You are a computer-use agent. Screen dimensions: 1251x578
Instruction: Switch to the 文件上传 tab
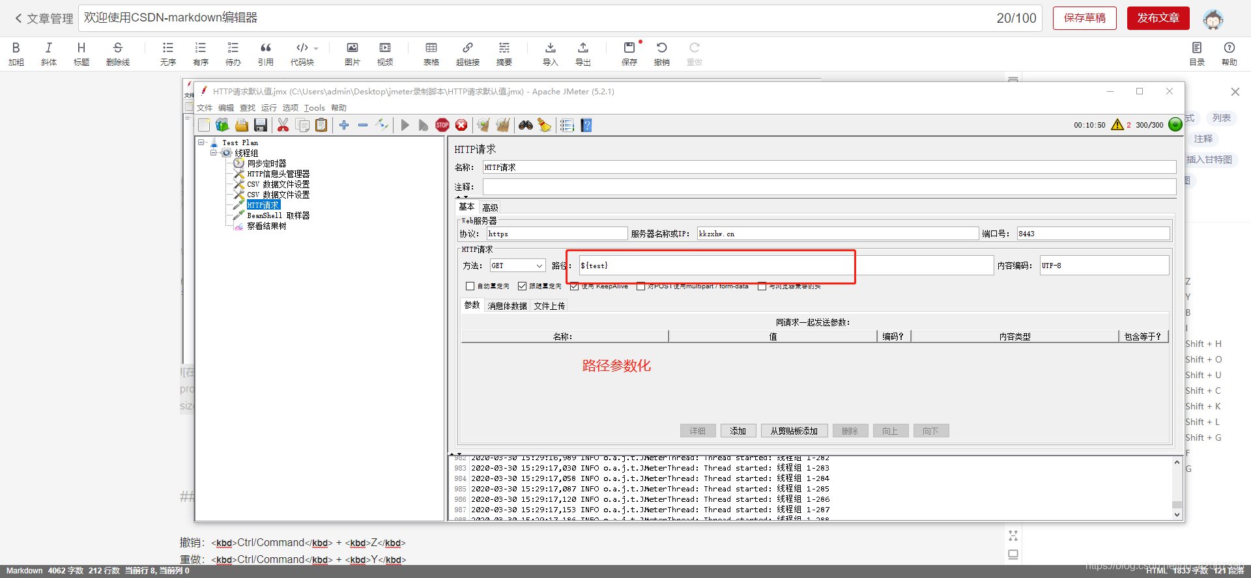point(549,306)
